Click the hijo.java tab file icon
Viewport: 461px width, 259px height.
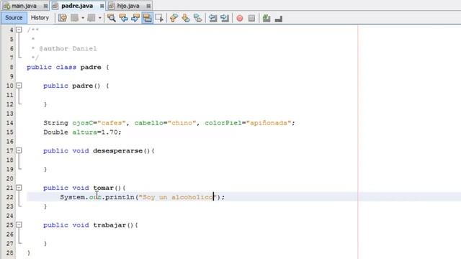coord(112,6)
